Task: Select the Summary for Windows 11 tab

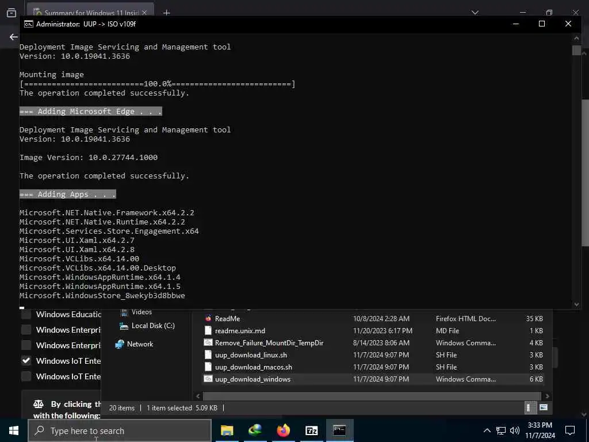Action: (x=90, y=12)
